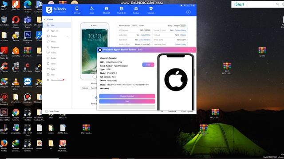Open the Nitro Pro desktop icon
Viewport: 284px width, 159px height.
(16, 5)
